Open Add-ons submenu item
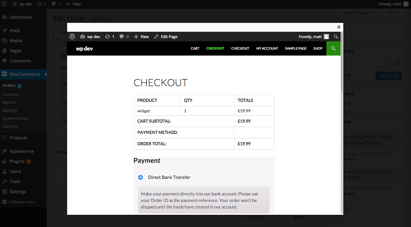Viewport: 411px width, 227px height. pos(10,126)
